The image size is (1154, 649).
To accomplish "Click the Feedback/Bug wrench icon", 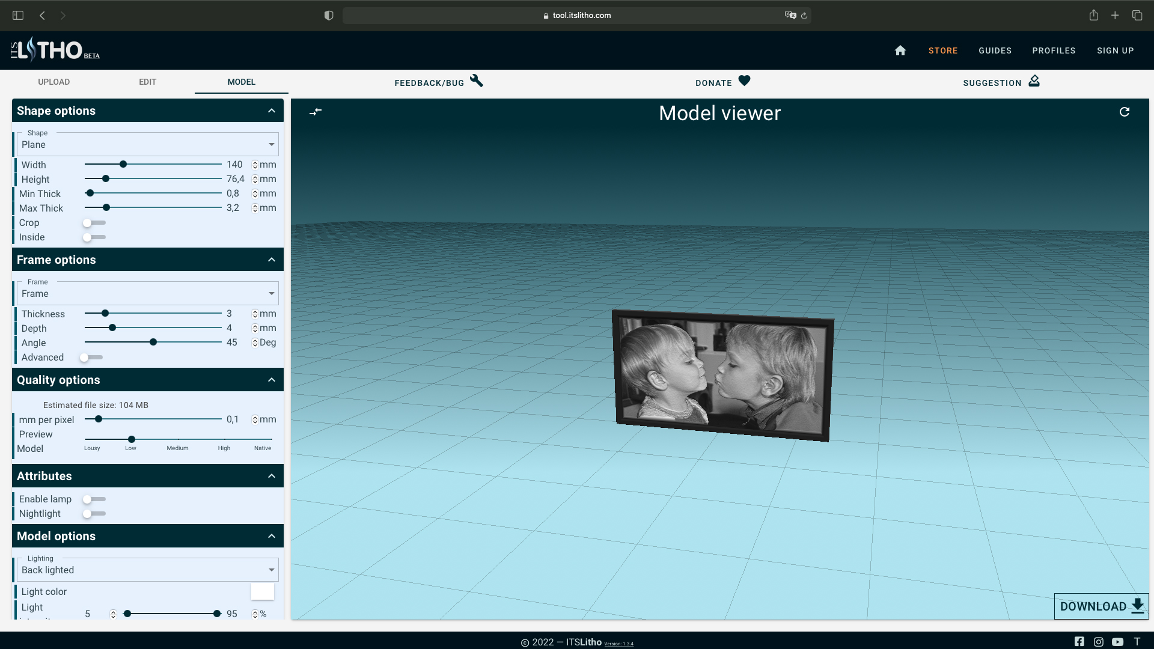I will tap(477, 81).
